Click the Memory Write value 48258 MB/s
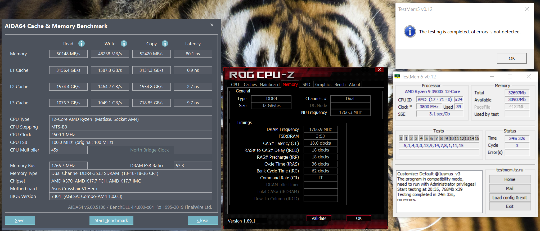Screen dimensions: 540x231 (x=110, y=54)
